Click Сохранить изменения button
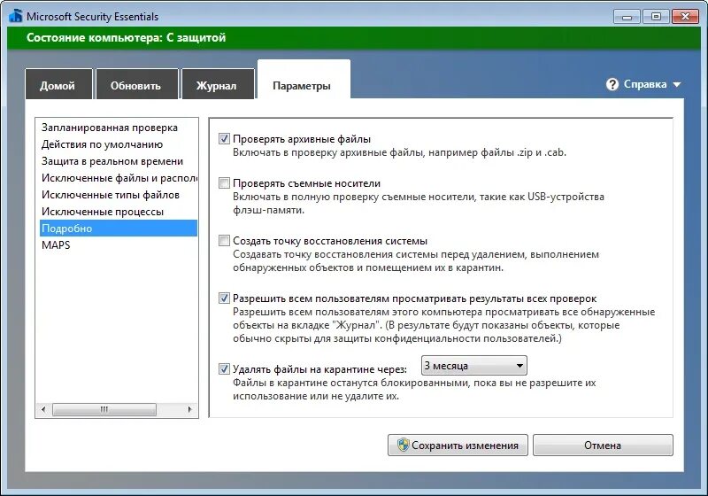The width and height of the screenshot is (708, 496). coord(458,446)
